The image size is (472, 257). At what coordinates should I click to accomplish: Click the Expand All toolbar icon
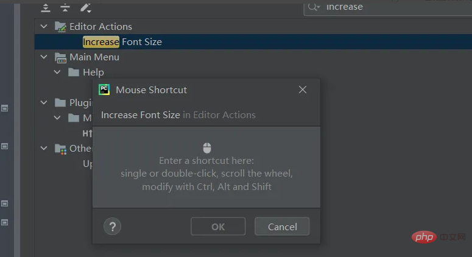(46, 7)
